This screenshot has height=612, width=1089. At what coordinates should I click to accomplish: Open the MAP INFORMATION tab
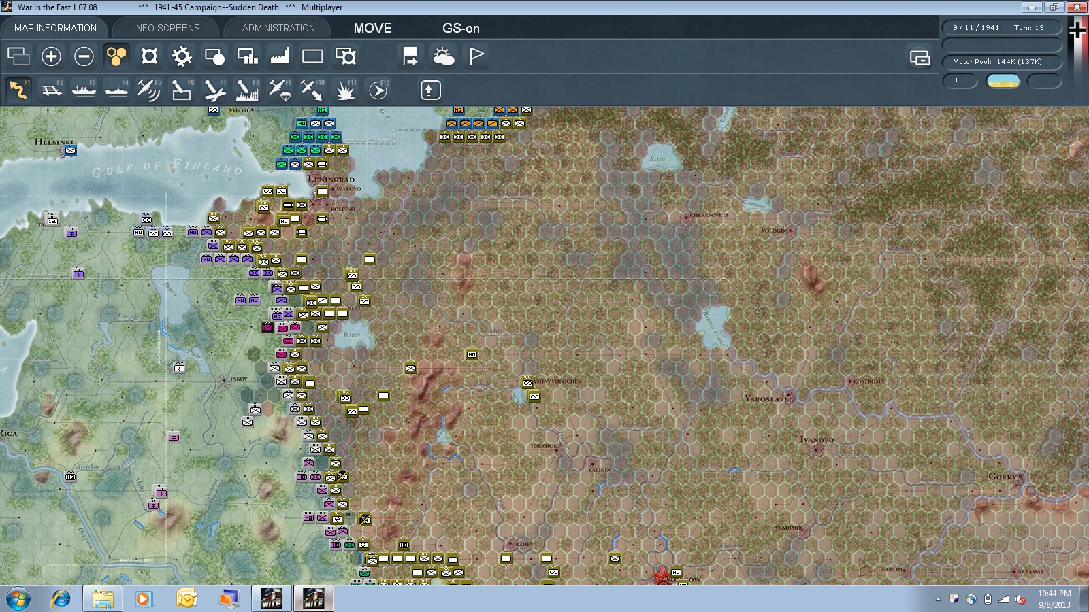pos(55,28)
